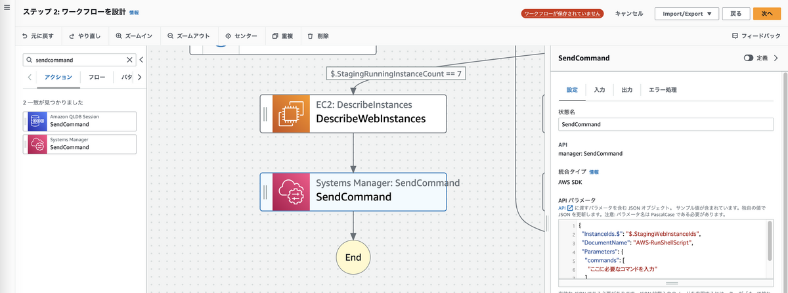Toggle the 定義 switch
Viewport: 788px width, 293px height.
[x=749, y=58]
